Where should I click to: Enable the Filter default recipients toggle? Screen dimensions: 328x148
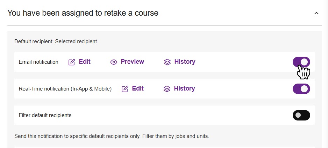point(301,115)
